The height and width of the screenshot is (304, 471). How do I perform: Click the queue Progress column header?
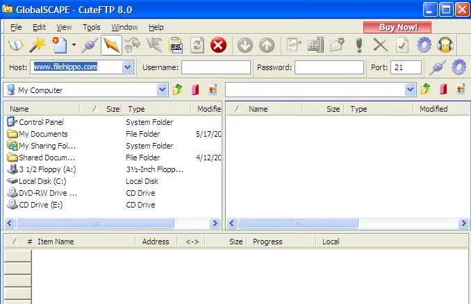(x=281, y=242)
